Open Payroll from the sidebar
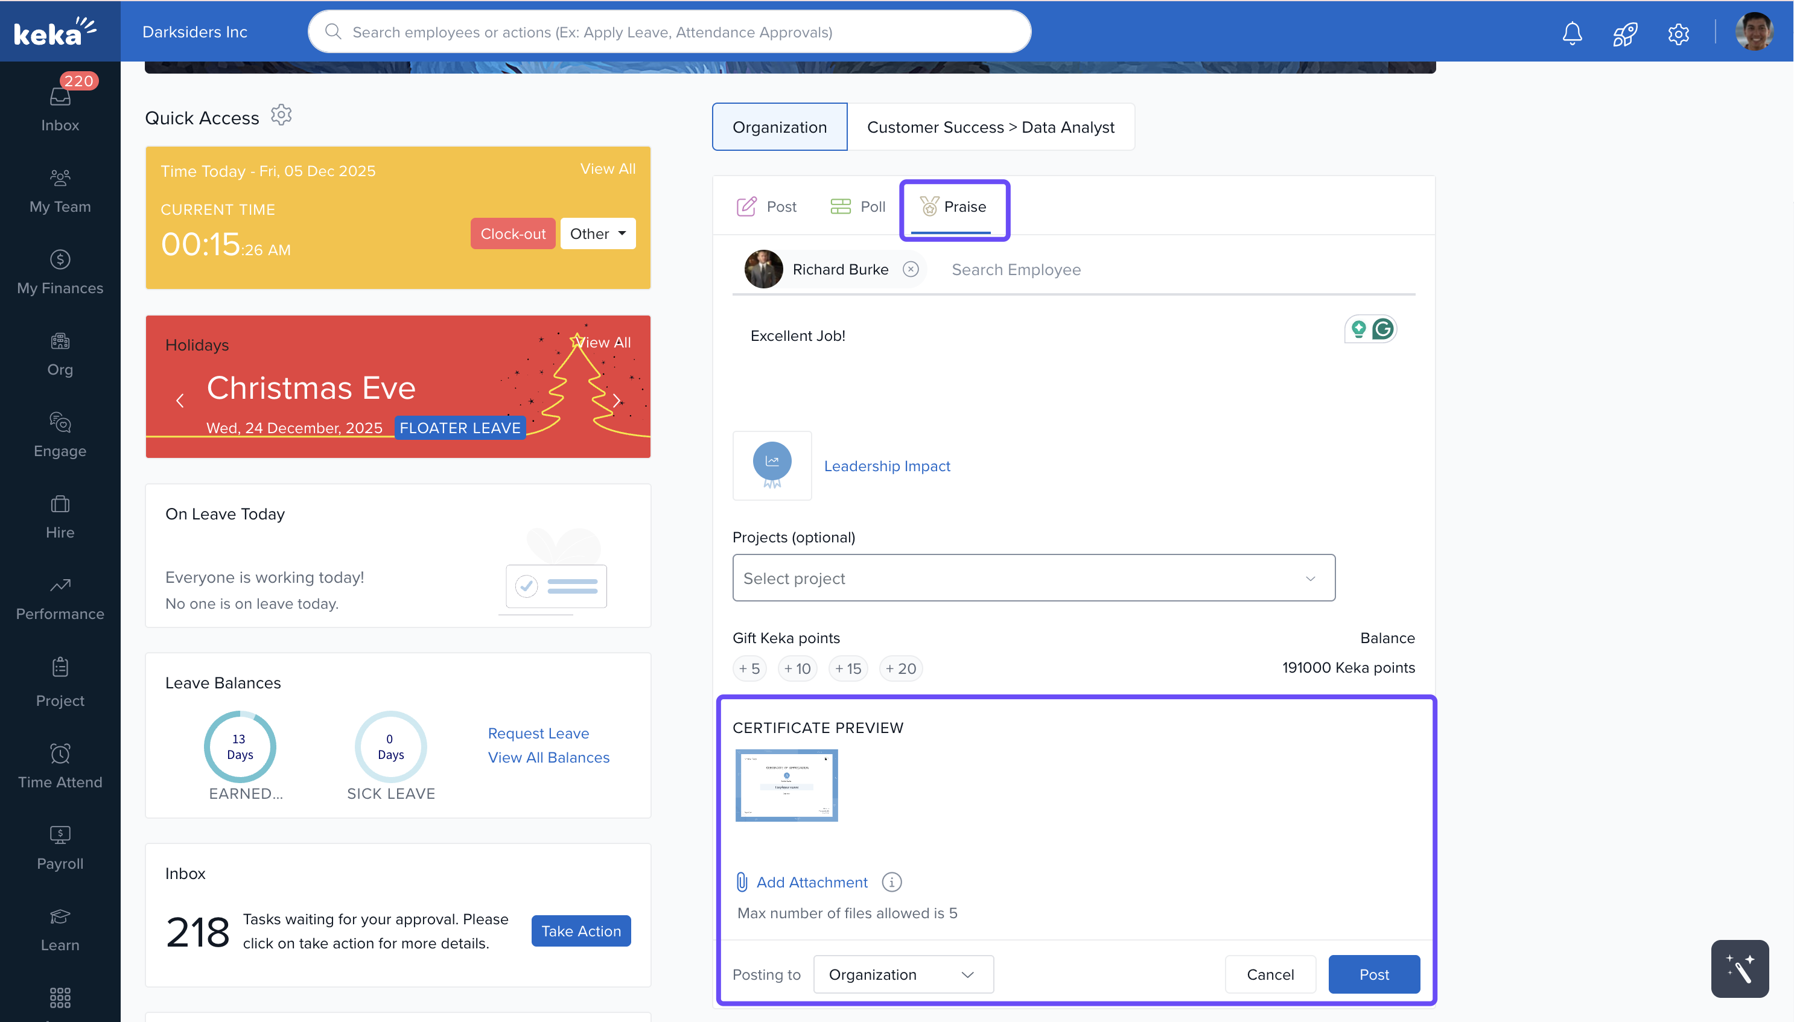This screenshot has width=1794, height=1022. [x=60, y=848]
